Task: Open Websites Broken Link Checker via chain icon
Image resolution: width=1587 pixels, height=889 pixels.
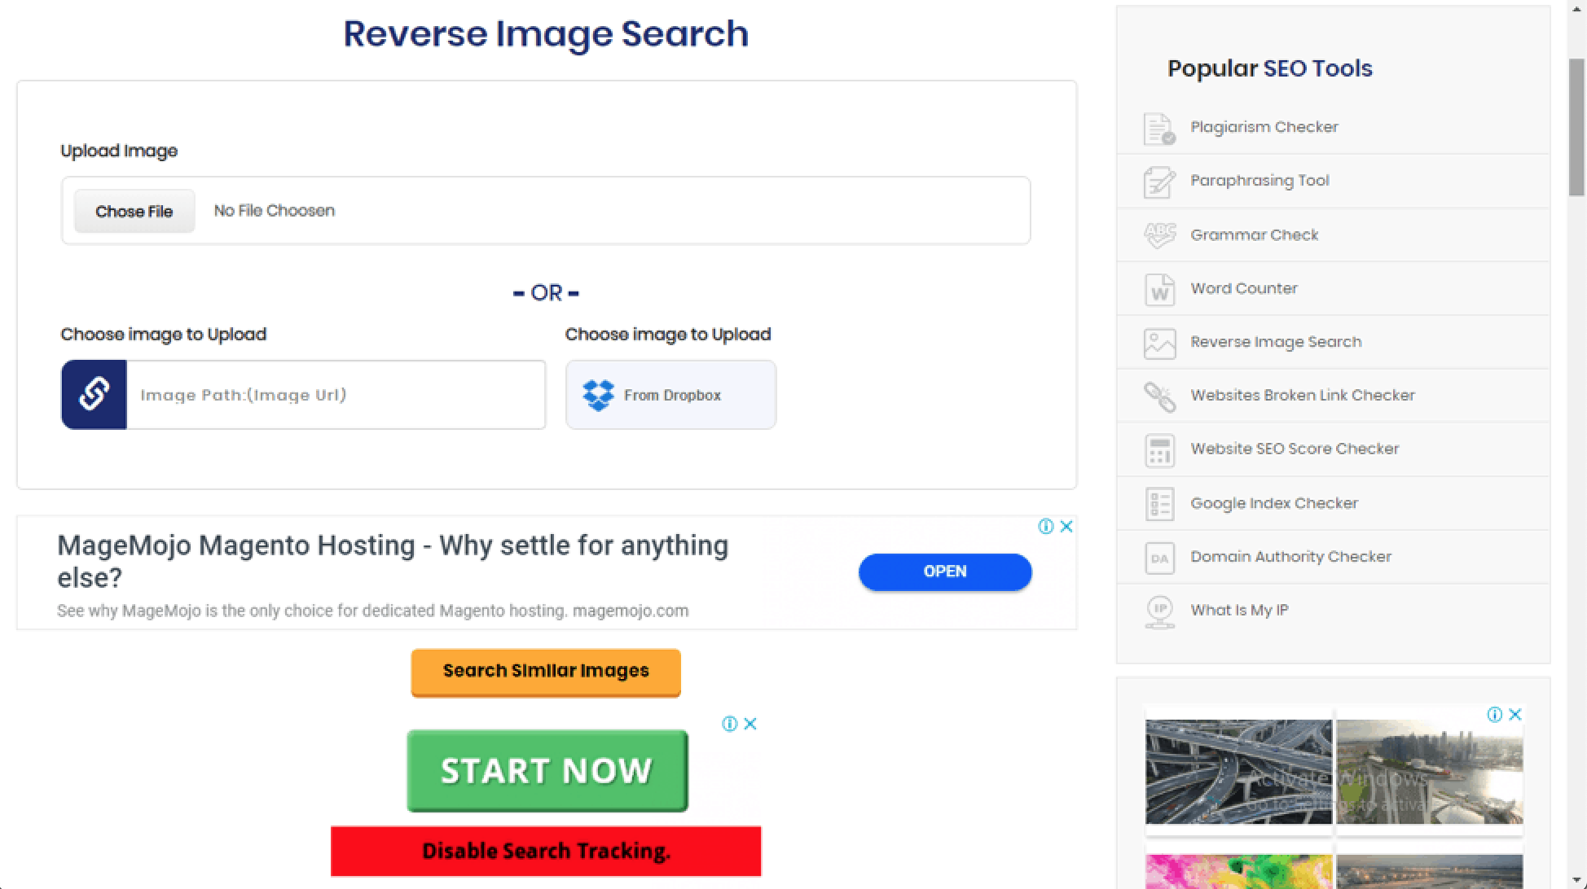Action: [1158, 396]
